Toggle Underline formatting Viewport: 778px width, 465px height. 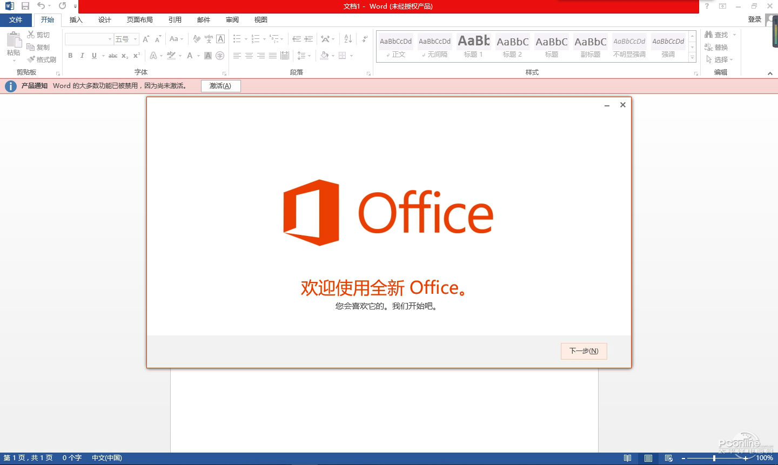94,56
